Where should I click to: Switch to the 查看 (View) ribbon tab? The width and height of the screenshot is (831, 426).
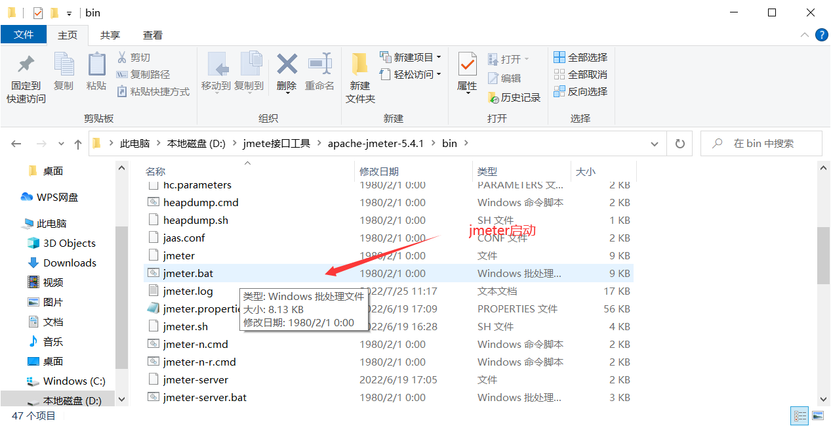(x=153, y=35)
